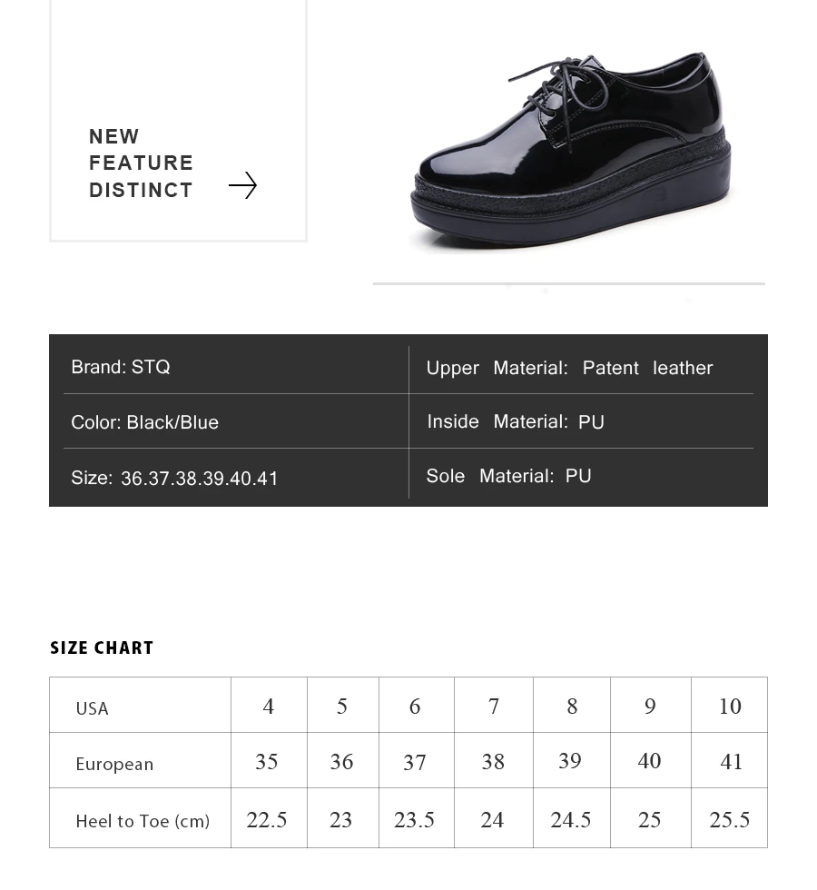817x890 pixels.
Task: Select the European row label in the size chart
Action: click(x=114, y=764)
